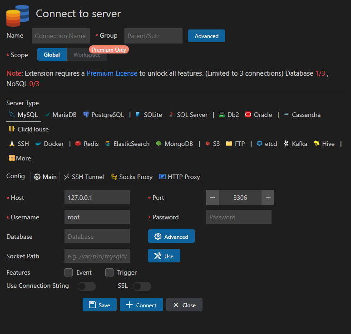Image resolution: width=351 pixels, height=334 pixels.
Task: Open Advanced settings next to Database field
Action: pos(171,237)
